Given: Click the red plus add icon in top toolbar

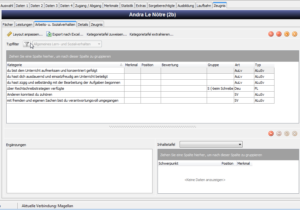Looking at the screenshot, I should tap(271, 34).
